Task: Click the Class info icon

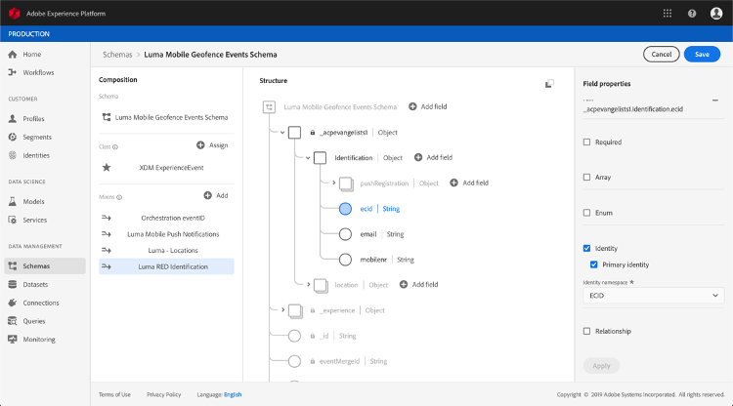Action: (x=115, y=147)
